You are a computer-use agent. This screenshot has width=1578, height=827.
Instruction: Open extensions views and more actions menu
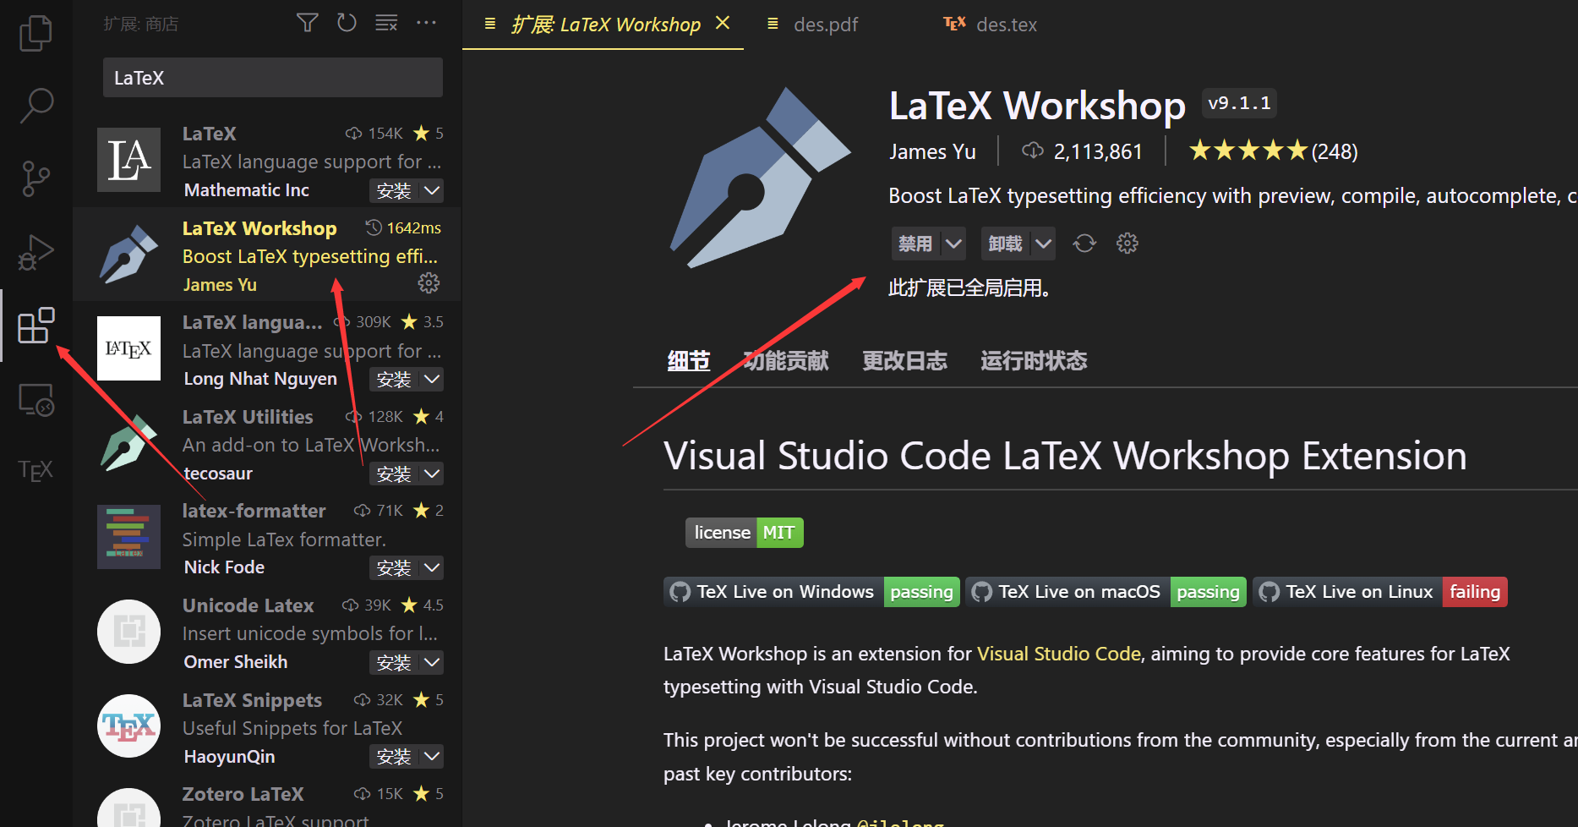click(x=426, y=23)
